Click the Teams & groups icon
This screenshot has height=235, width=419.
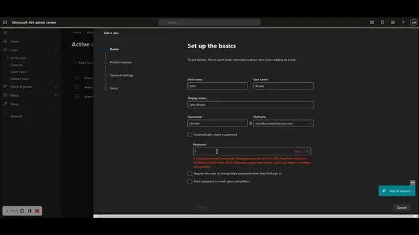coord(5,87)
